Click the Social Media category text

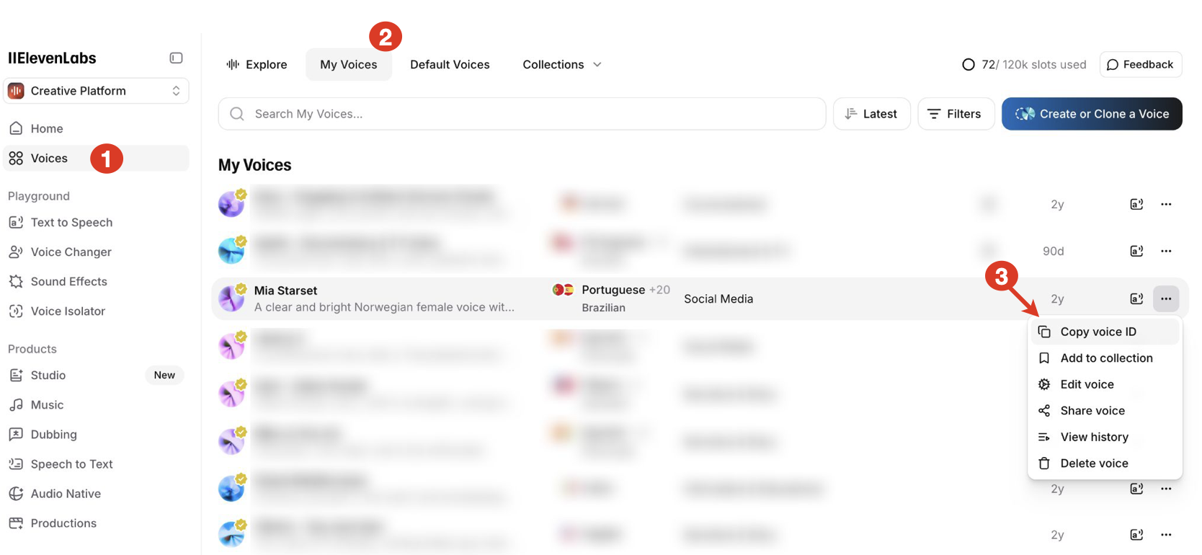point(718,298)
